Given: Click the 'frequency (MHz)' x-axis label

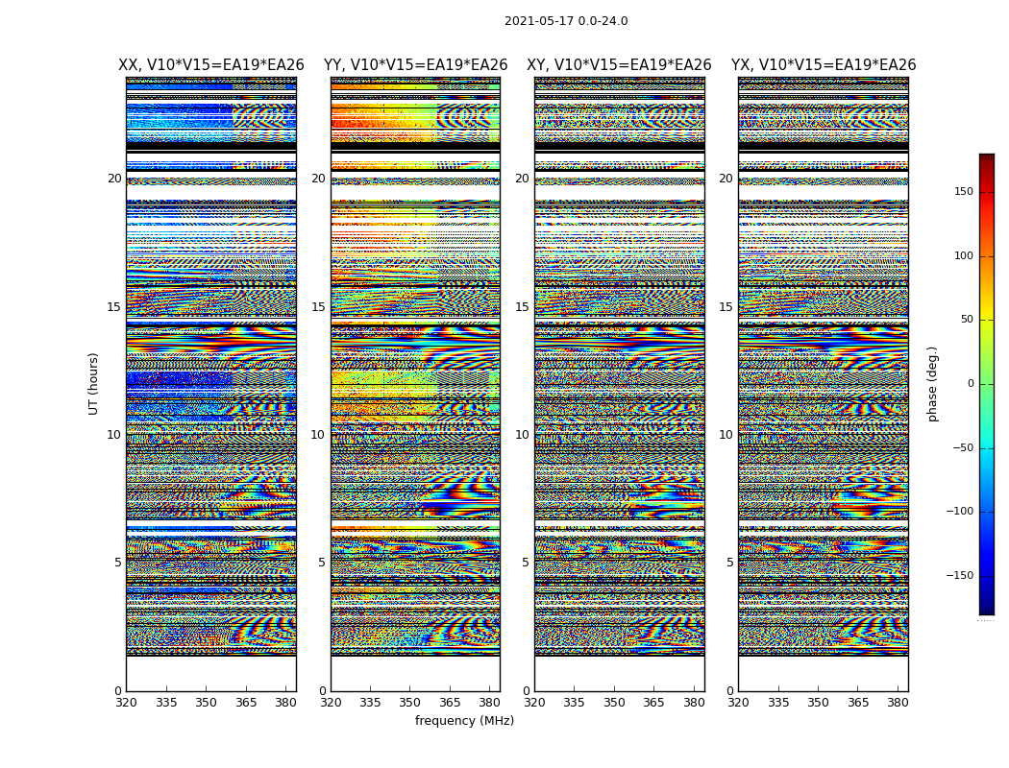Looking at the screenshot, I should (464, 720).
